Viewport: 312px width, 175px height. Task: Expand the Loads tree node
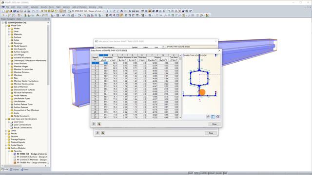(6, 131)
